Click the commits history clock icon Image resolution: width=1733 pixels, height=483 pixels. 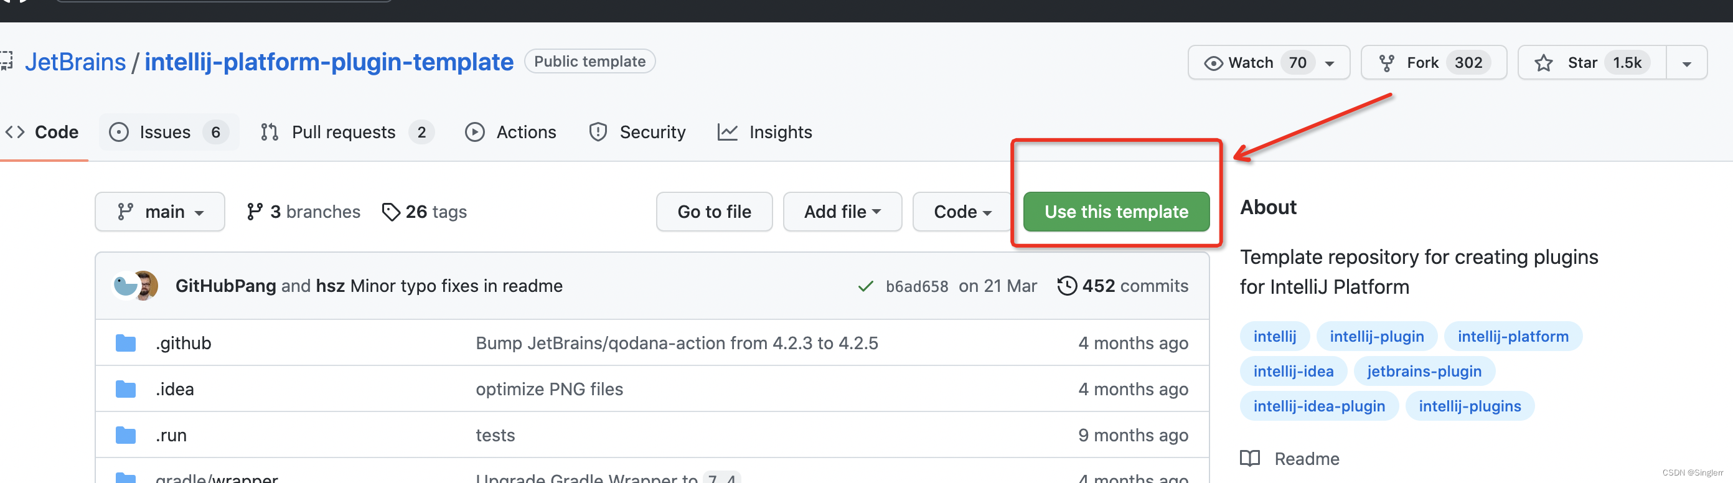[1067, 286]
